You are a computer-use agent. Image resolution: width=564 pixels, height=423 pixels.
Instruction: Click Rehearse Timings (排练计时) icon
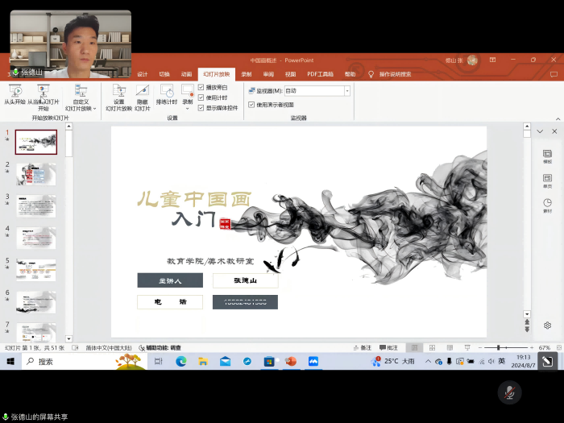click(167, 94)
